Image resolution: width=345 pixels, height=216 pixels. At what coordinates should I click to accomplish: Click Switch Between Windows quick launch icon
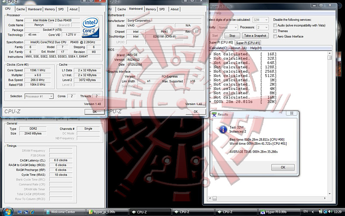coord(26,212)
